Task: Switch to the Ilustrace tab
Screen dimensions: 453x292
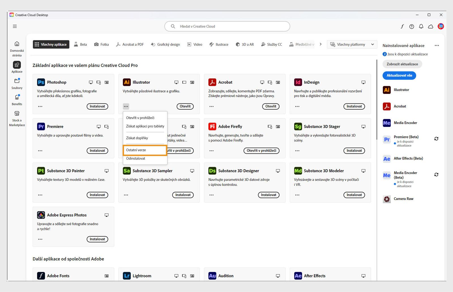Action: [x=219, y=44]
